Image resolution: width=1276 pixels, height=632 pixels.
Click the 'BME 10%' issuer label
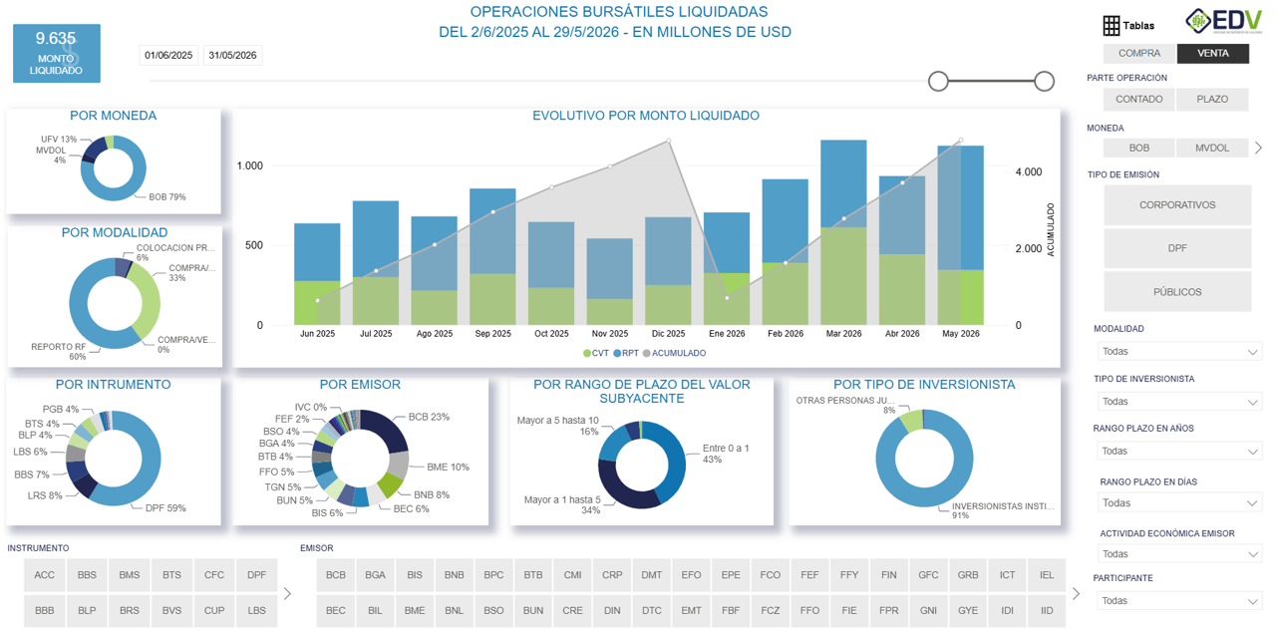tap(448, 468)
